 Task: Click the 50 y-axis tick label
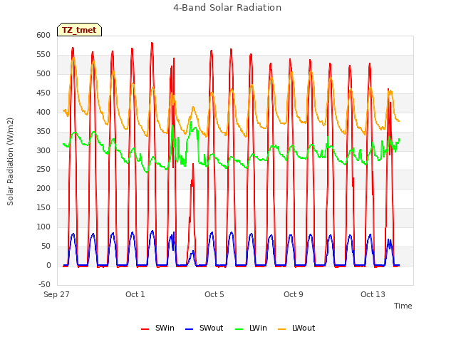click(x=46, y=246)
